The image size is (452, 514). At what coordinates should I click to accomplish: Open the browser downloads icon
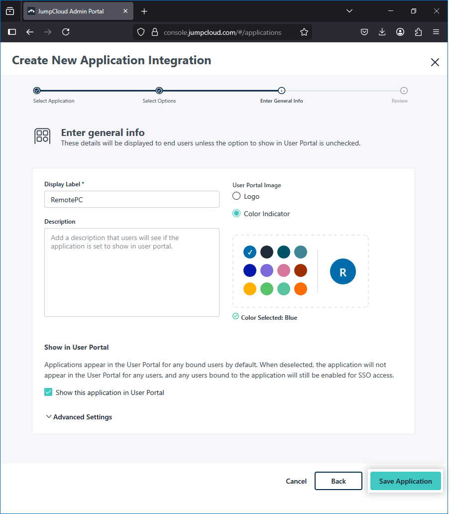(x=382, y=32)
